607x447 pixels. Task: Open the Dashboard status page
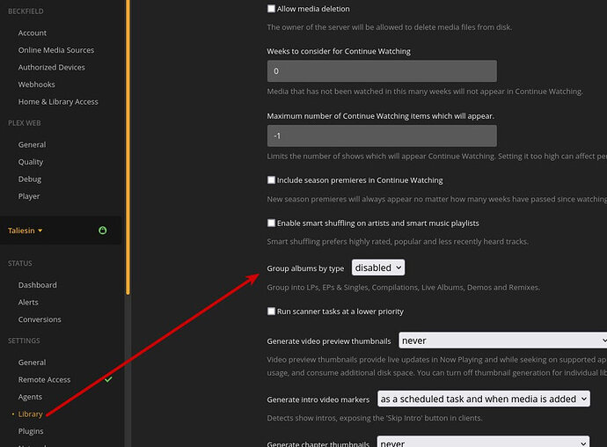click(x=37, y=285)
